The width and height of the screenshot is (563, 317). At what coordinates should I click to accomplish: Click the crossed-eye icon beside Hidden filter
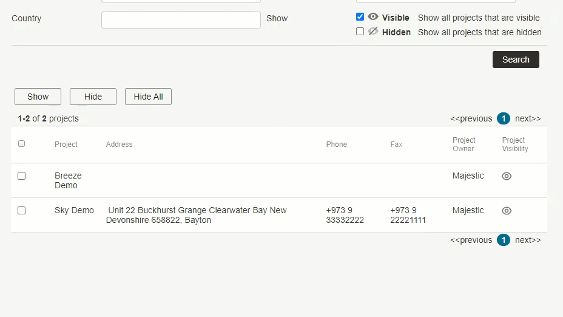(373, 31)
